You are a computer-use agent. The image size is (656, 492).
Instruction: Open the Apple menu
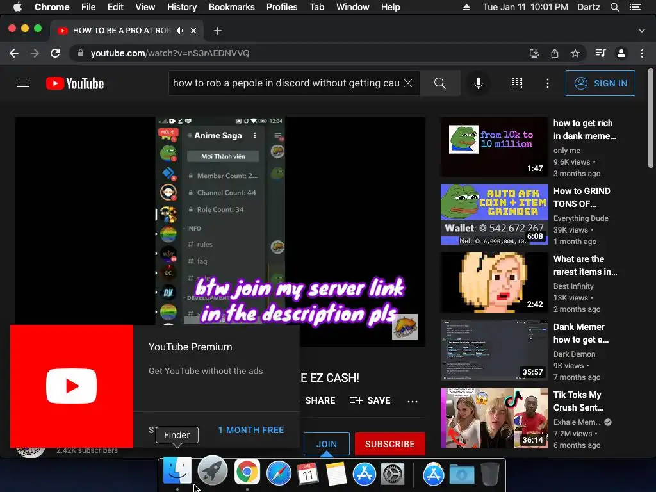point(17,7)
